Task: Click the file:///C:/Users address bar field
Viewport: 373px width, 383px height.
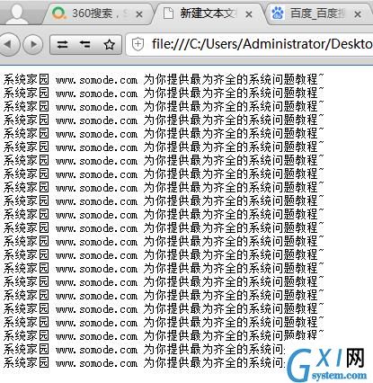Action: (x=250, y=44)
